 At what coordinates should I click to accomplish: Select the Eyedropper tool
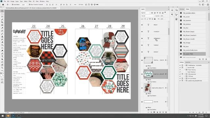2,28
